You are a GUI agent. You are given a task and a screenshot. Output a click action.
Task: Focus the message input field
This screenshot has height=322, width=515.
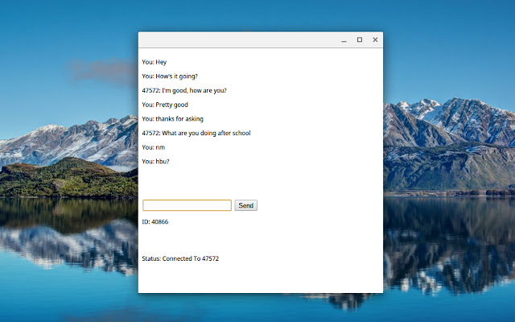click(187, 205)
